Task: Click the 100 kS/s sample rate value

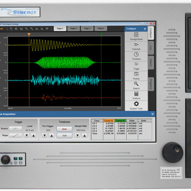Action: (81, 130)
